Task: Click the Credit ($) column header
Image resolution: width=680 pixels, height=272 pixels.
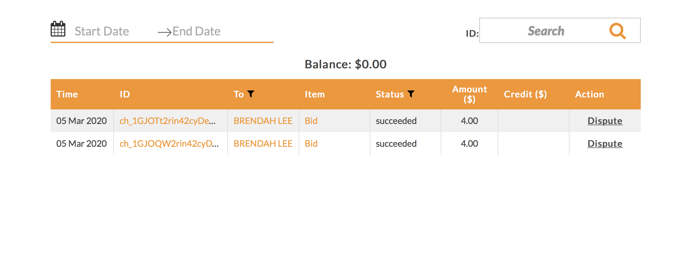Action: tap(525, 94)
